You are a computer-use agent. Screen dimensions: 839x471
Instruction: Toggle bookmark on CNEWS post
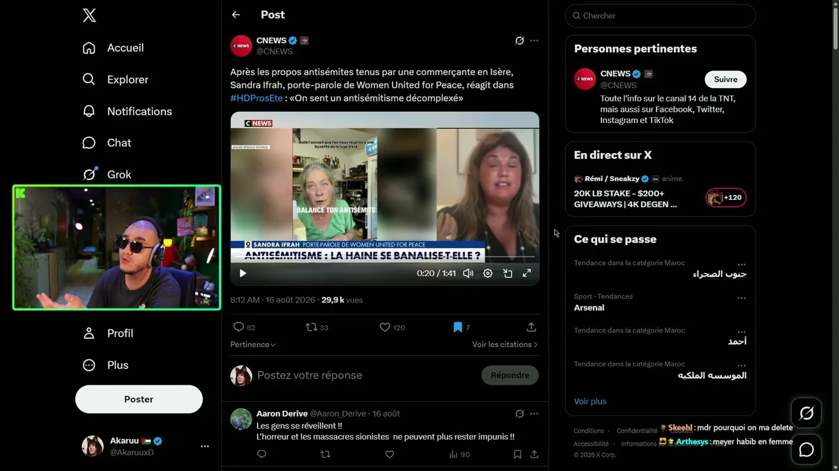(461, 327)
